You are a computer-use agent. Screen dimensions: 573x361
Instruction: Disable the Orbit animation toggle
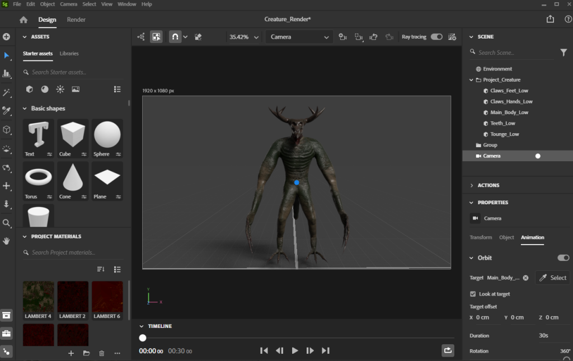pyautogui.click(x=563, y=258)
